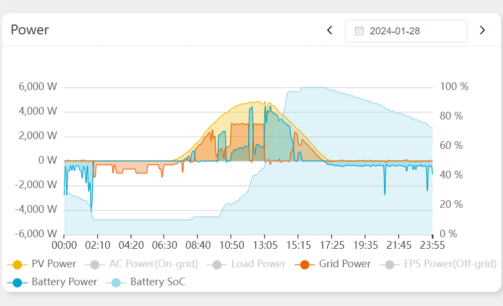Screen dimensions: 503x306
Task: Hide the Battery Power series label
Action: (64, 282)
